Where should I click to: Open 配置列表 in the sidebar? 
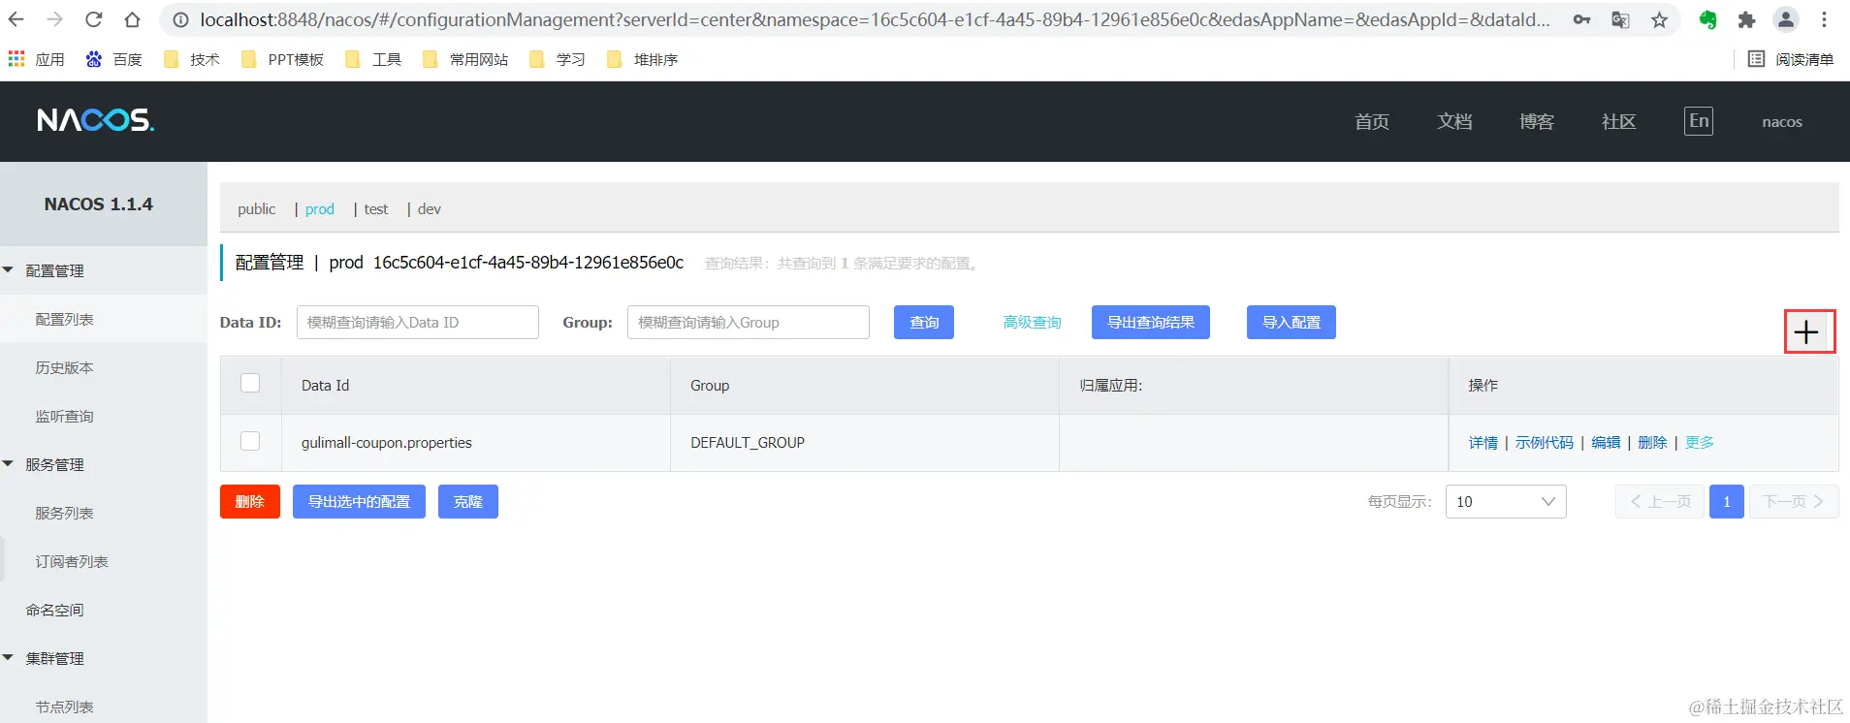[x=64, y=319]
